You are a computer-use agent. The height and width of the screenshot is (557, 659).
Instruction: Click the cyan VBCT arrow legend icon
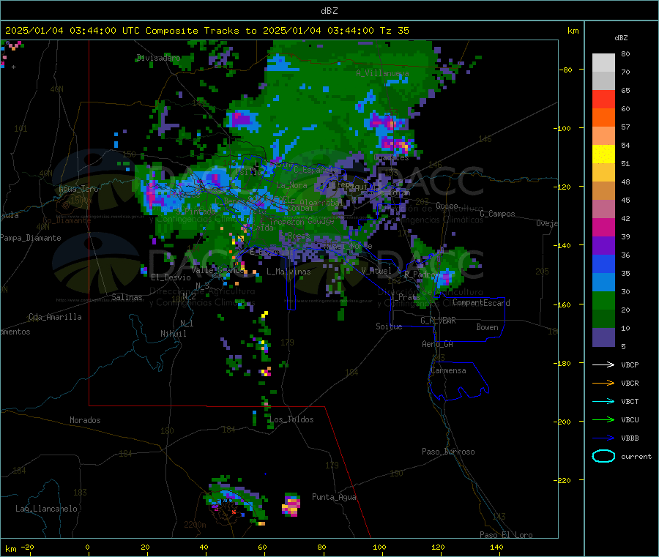click(x=603, y=402)
